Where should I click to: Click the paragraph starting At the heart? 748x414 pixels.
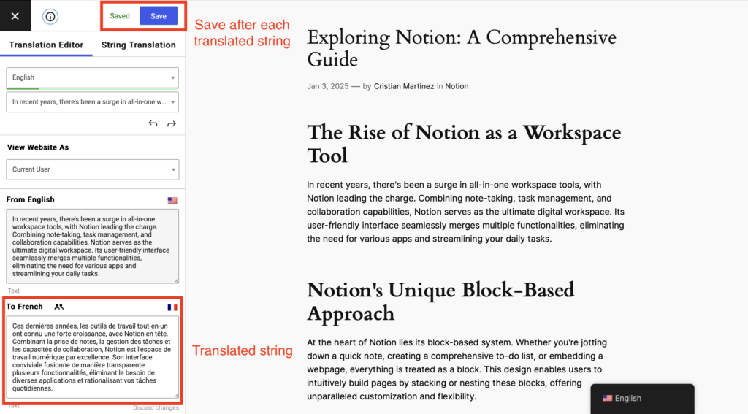click(x=457, y=369)
